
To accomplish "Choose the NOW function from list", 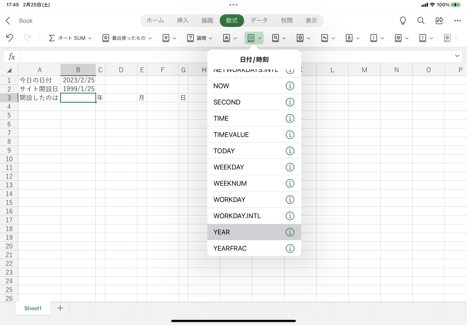I will [x=254, y=86].
